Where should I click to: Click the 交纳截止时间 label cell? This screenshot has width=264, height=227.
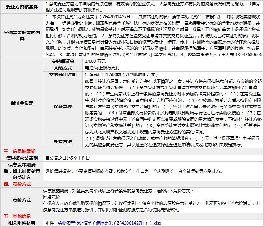tap(63, 74)
